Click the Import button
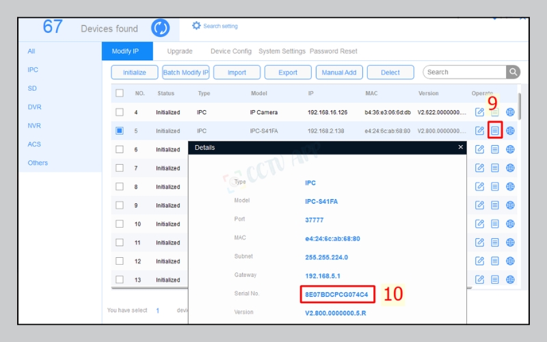The image size is (547, 342). click(x=237, y=73)
